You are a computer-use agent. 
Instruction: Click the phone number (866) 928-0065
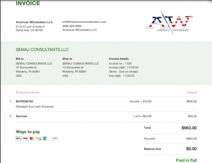click(x=72, y=26)
